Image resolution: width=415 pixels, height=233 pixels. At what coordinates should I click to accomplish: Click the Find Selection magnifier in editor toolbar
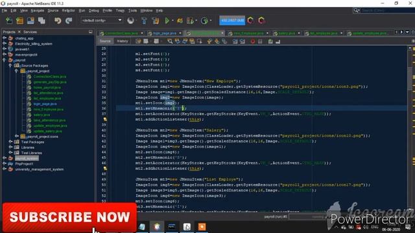(x=170, y=41)
